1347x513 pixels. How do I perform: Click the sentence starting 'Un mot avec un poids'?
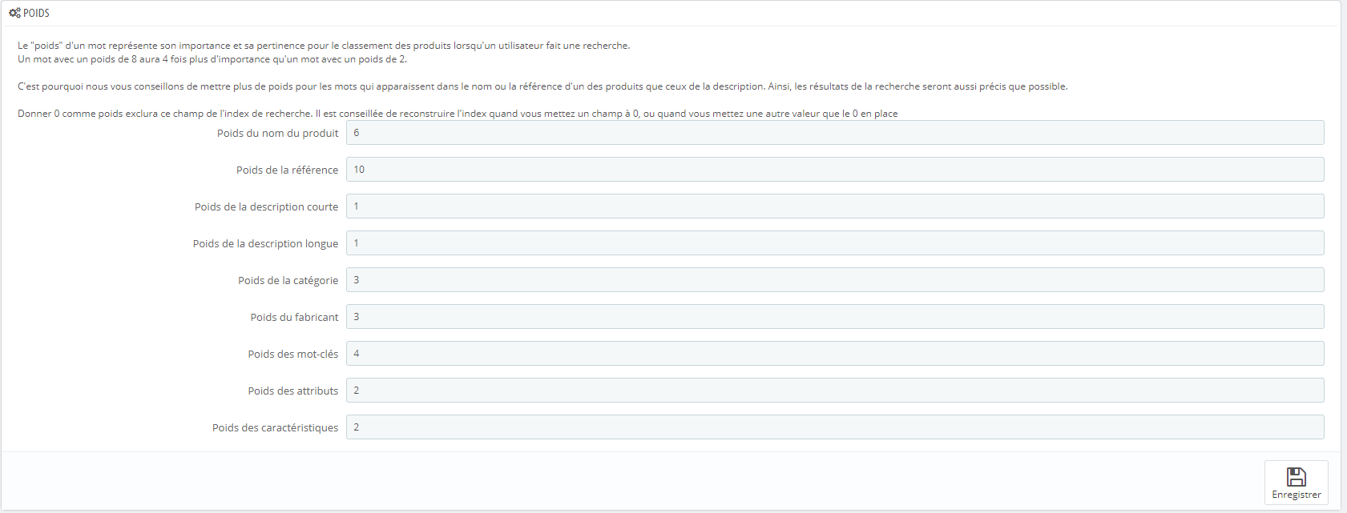[212, 59]
